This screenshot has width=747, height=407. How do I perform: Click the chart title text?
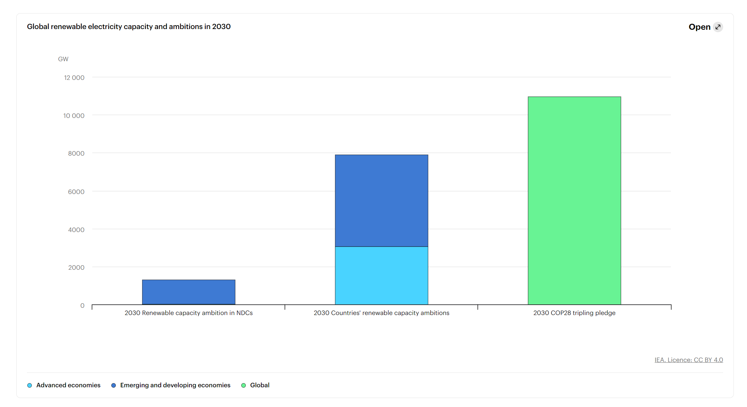coord(129,27)
